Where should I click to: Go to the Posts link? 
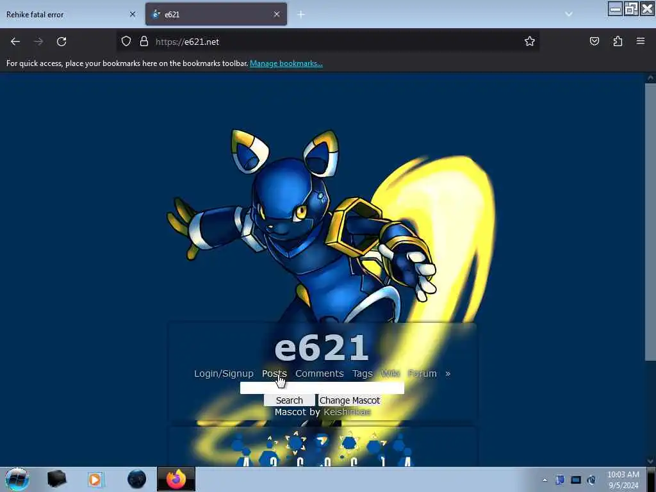coord(274,373)
